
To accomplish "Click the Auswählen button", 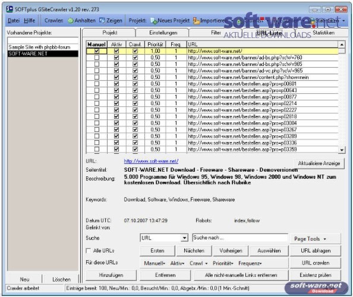I will point(269,251).
